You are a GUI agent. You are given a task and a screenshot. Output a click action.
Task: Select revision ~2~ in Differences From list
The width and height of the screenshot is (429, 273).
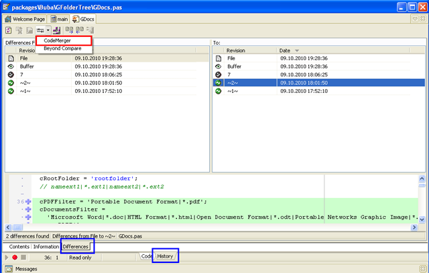point(107,83)
